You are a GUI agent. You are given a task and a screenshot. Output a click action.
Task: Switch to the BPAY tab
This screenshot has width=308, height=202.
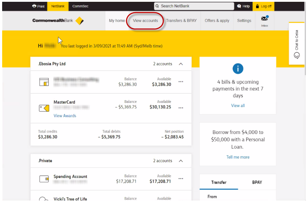point(257,182)
